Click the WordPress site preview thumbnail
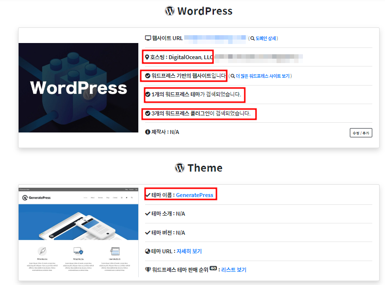 tap(78, 88)
